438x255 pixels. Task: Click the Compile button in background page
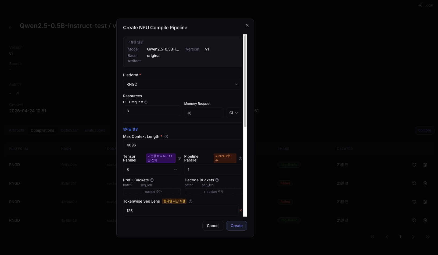(x=425, y=130)
